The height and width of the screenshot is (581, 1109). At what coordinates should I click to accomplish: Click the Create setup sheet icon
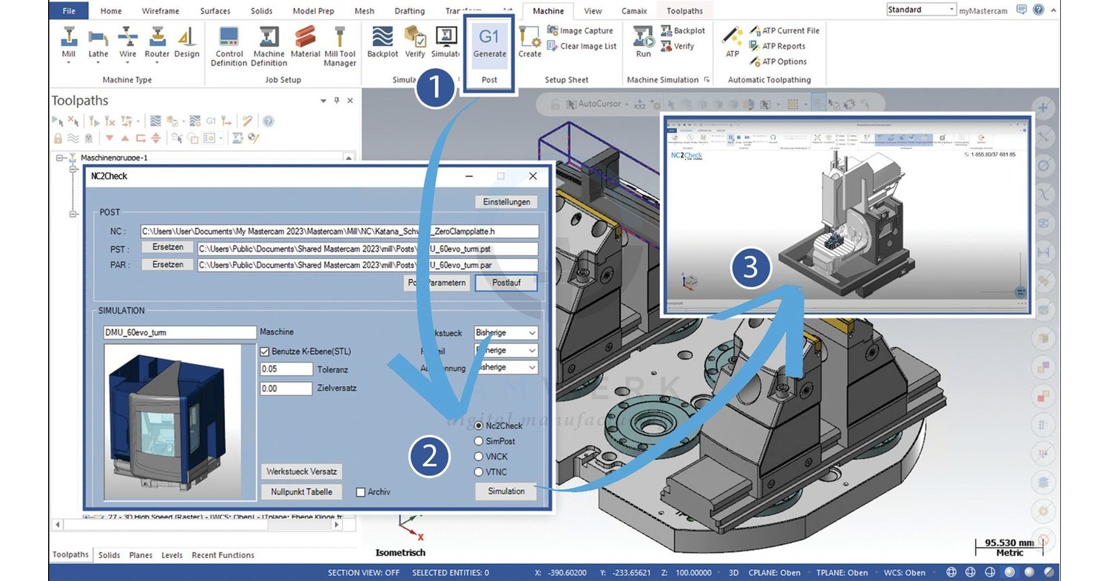(530, 42)
